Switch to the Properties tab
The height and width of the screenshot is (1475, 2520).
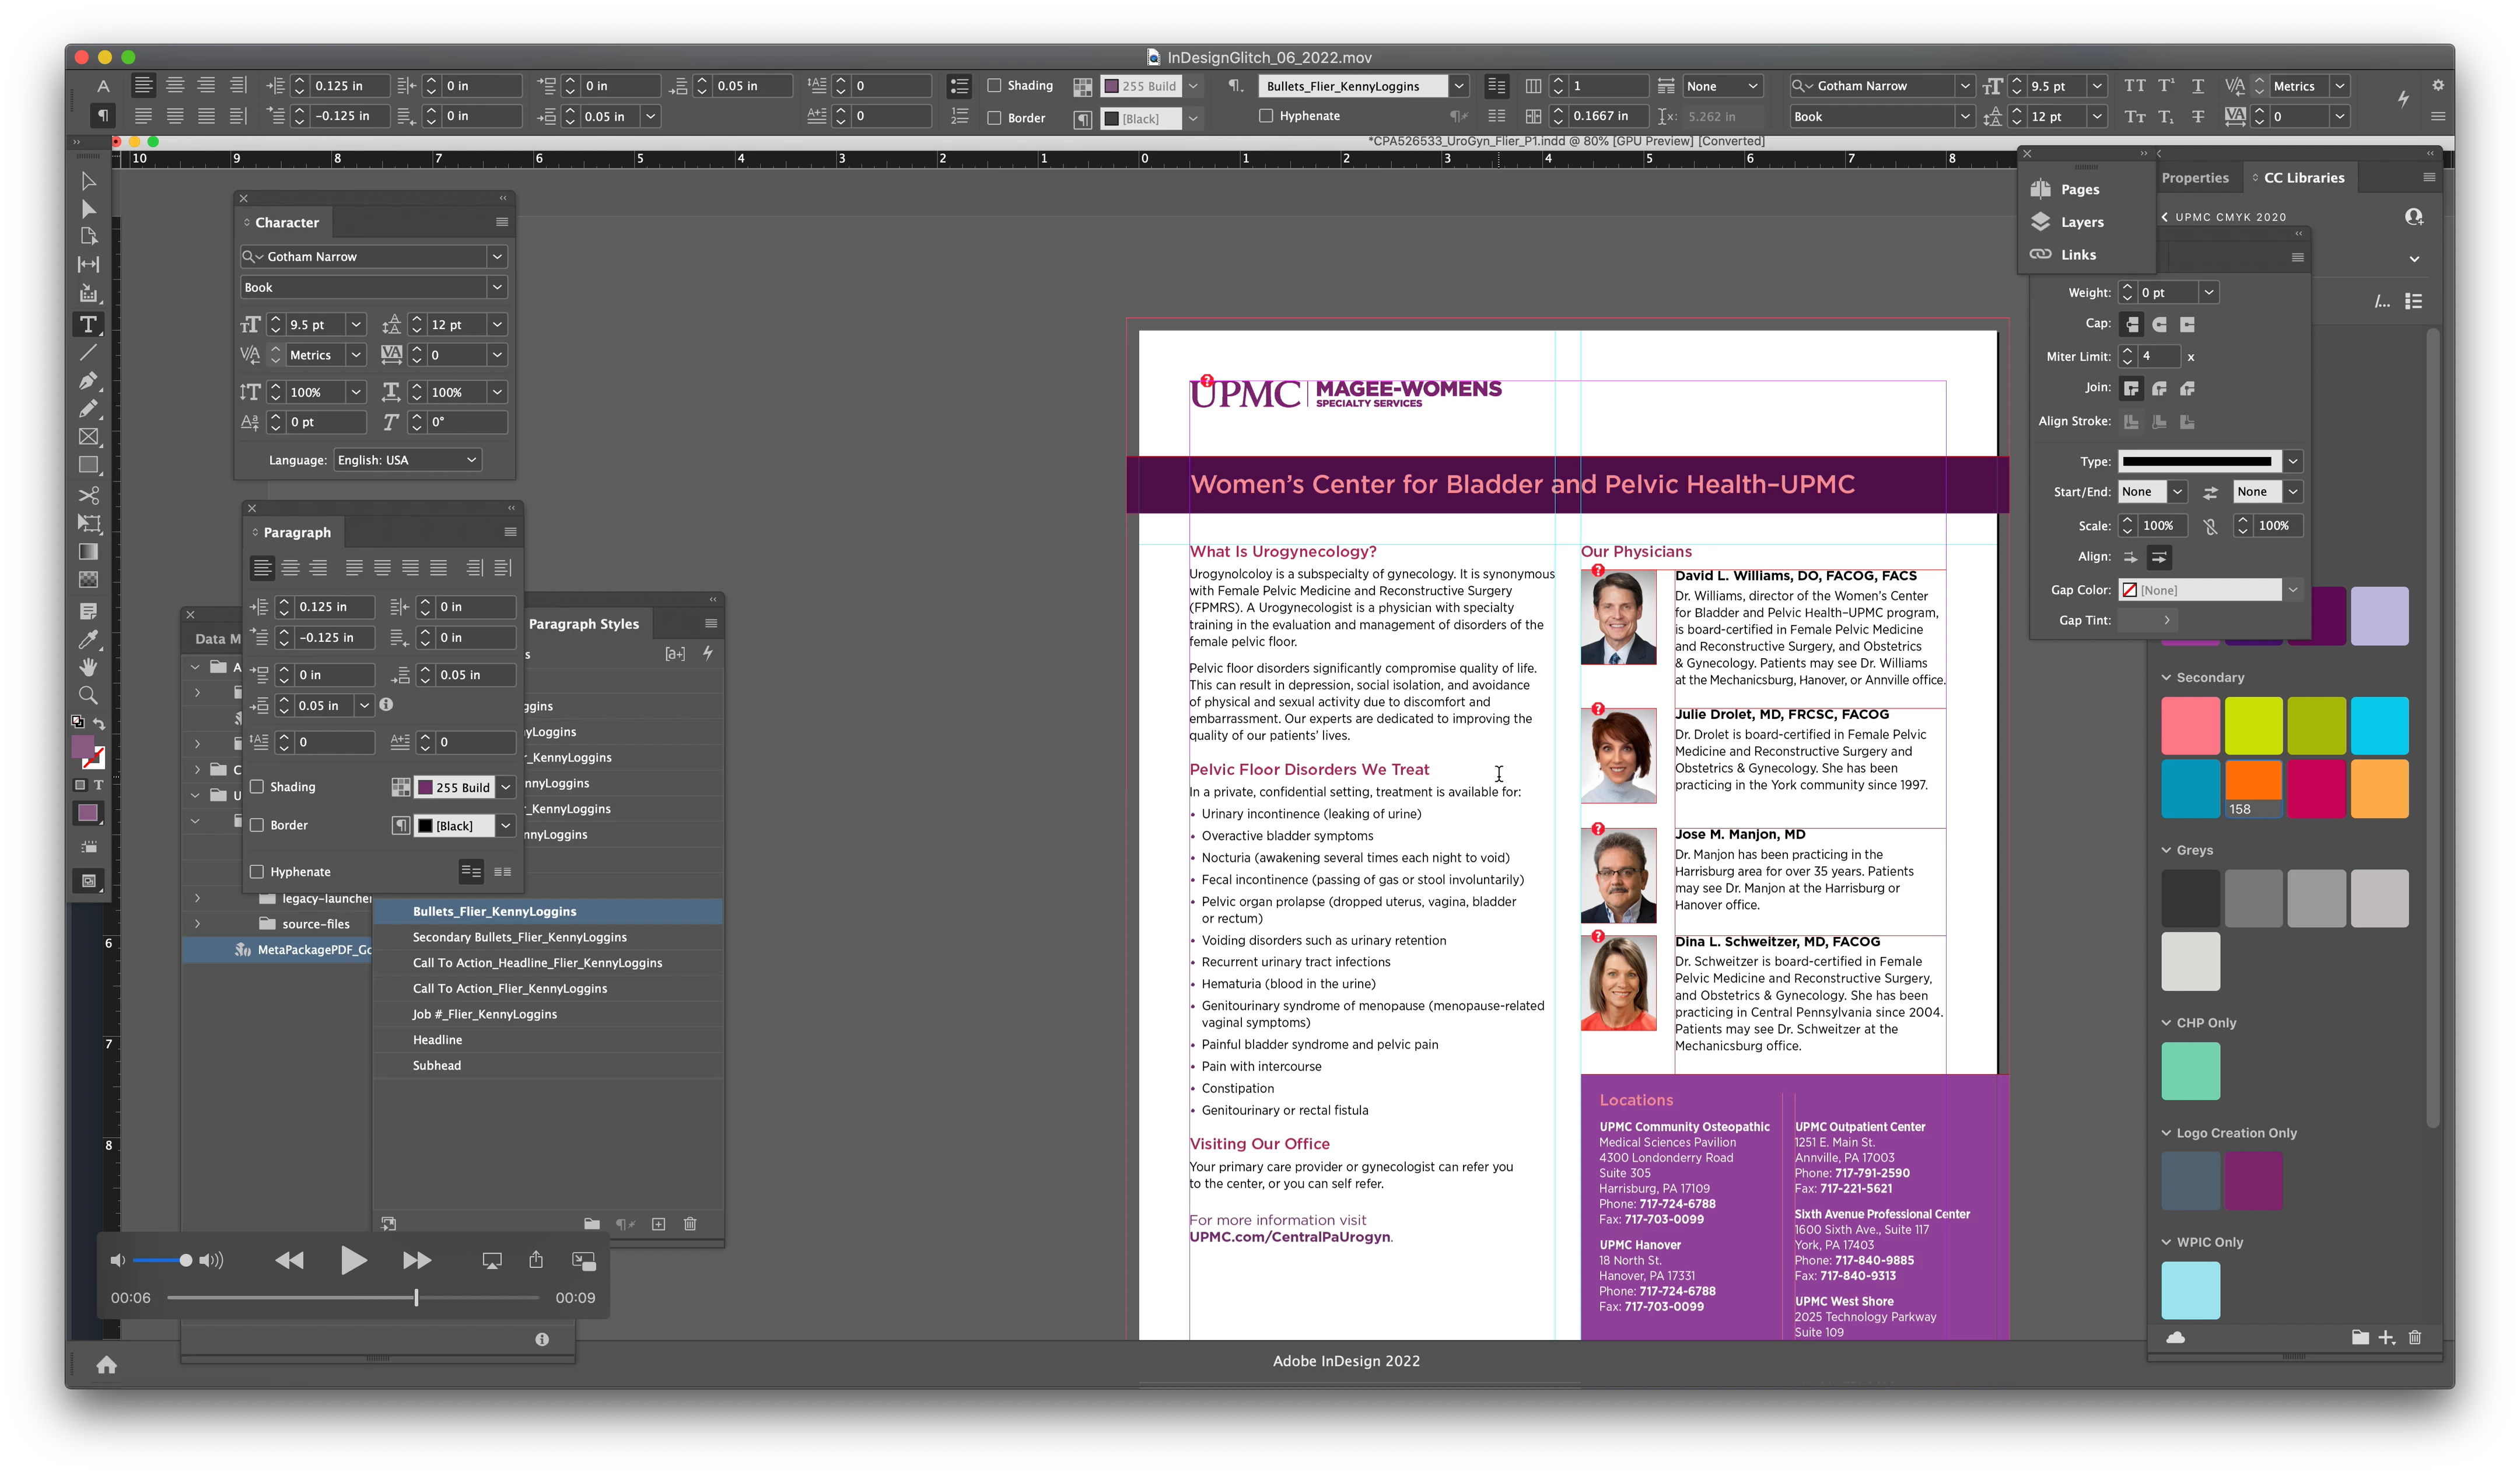(x=2194, y=178)
